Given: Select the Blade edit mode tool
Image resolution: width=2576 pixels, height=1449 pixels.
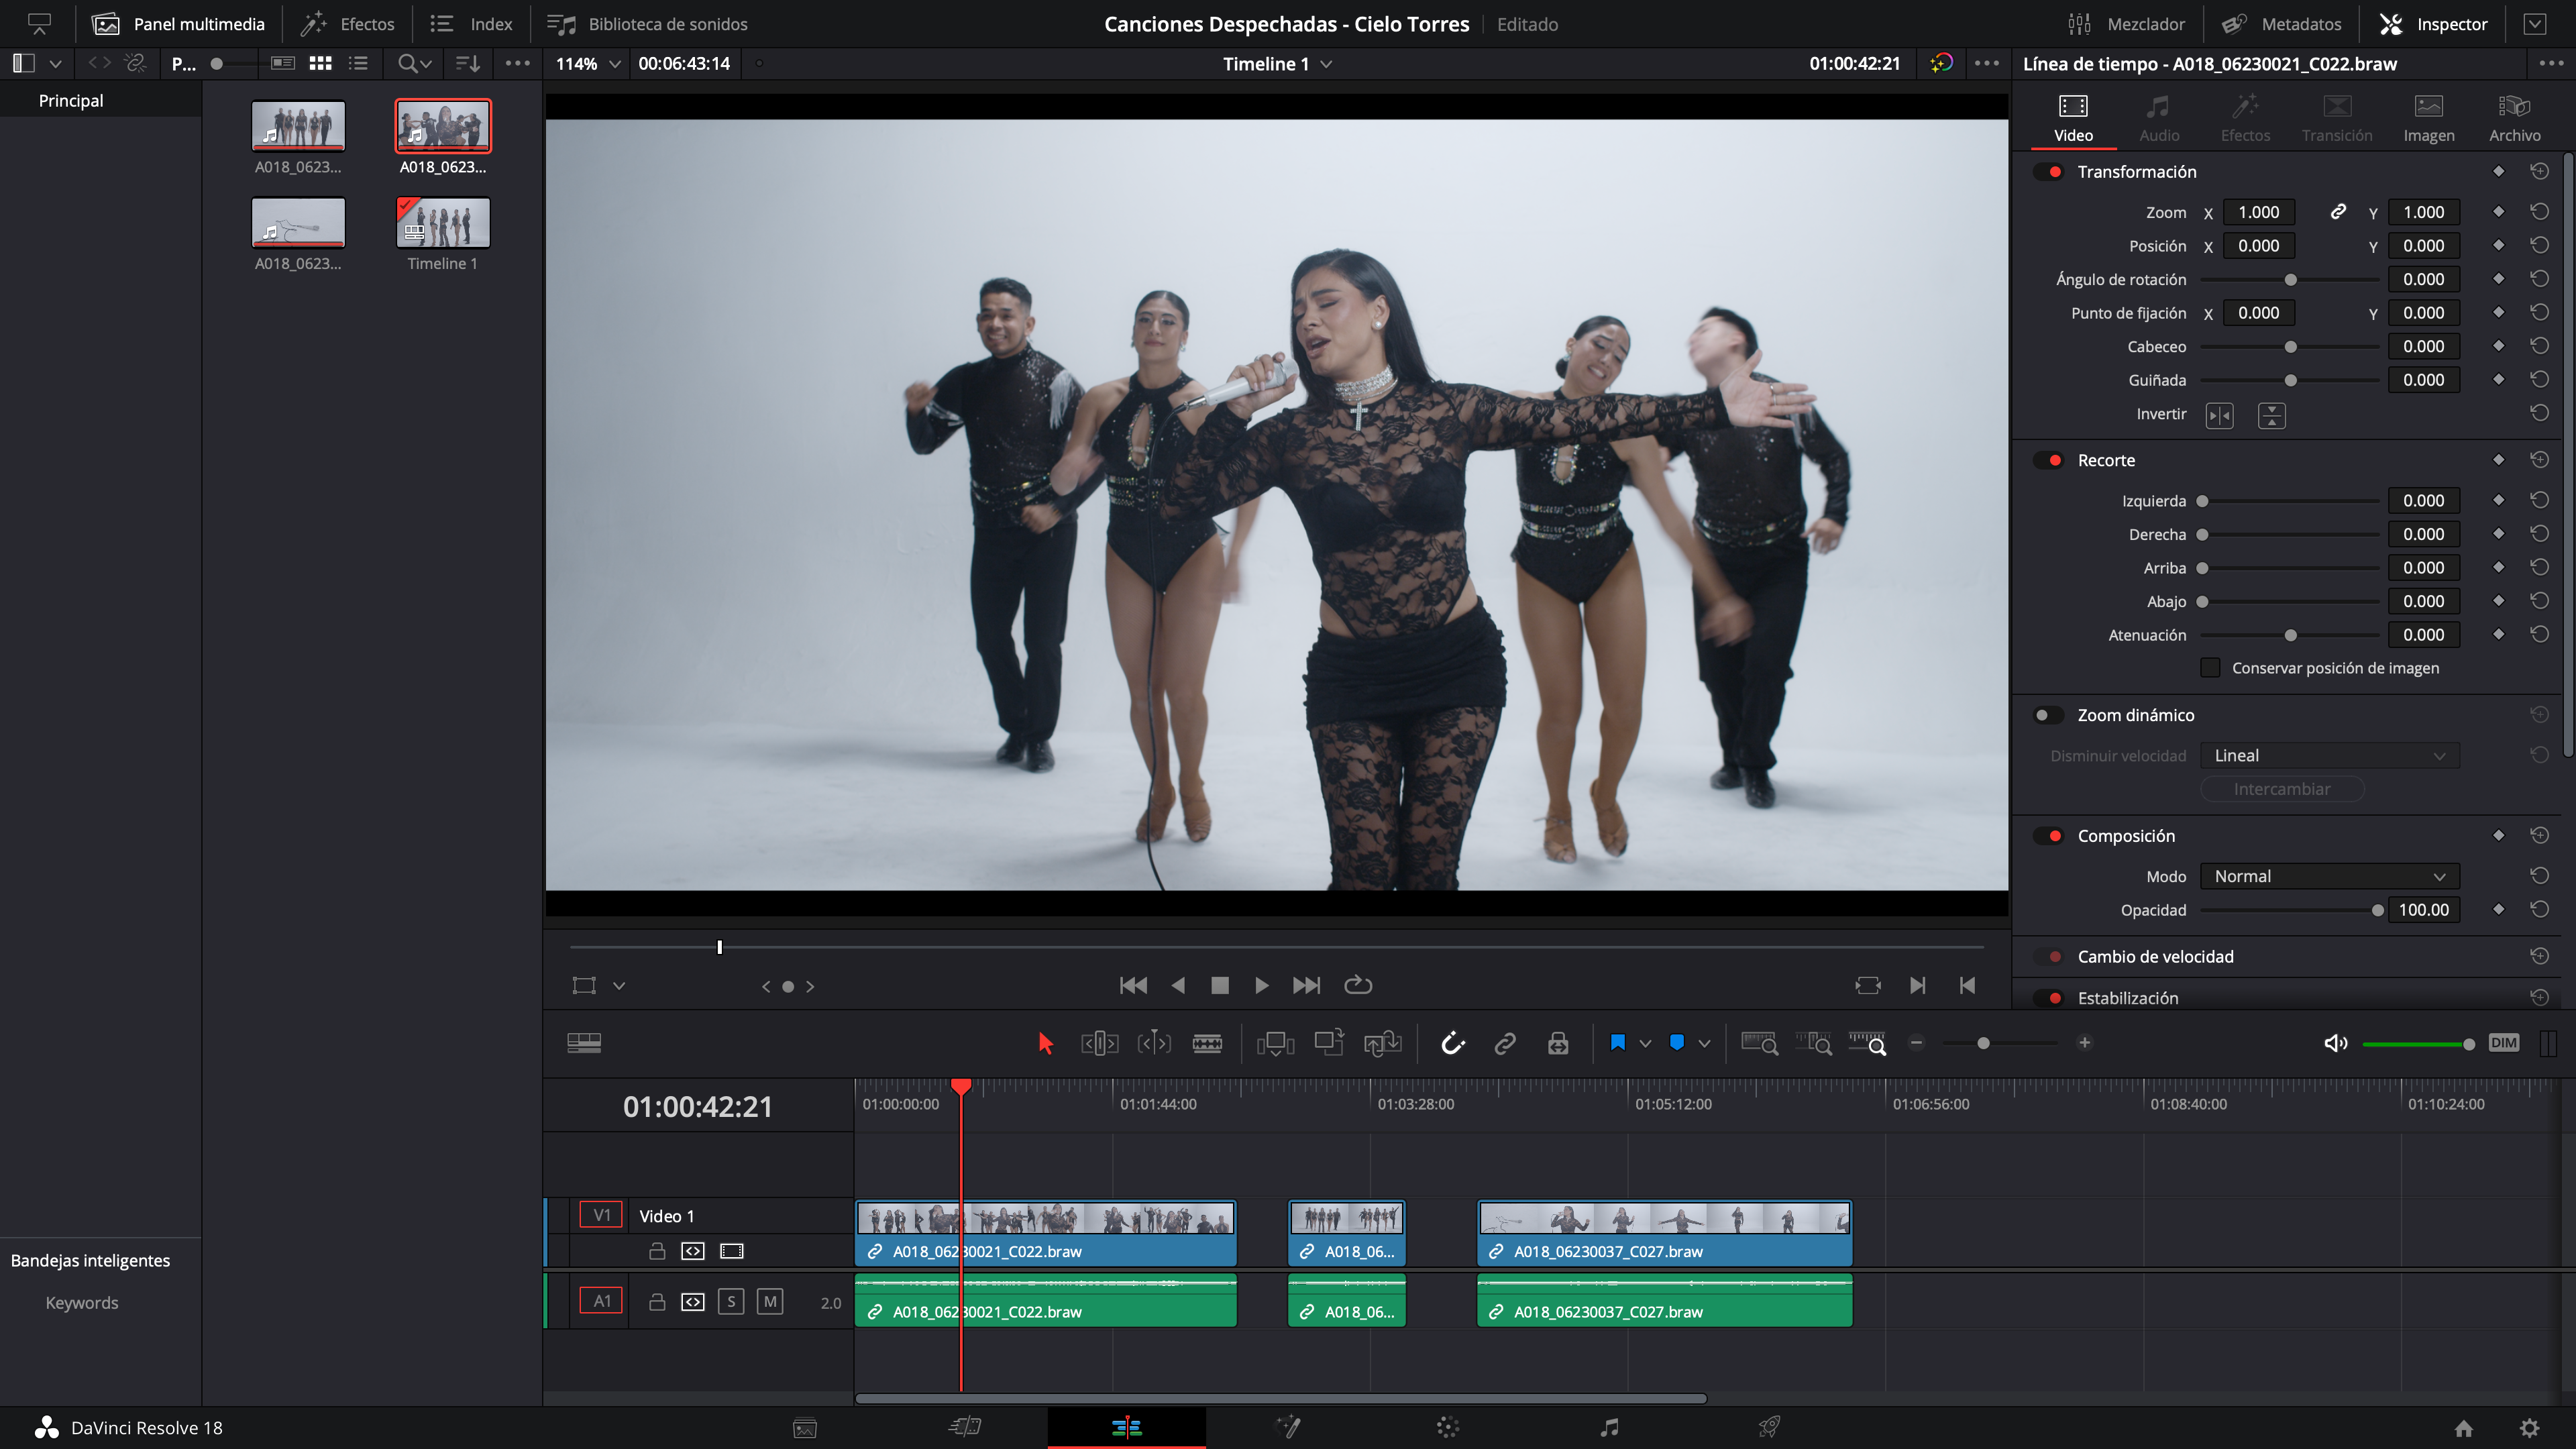Looking at the screenshot, I should 1207,1043.
